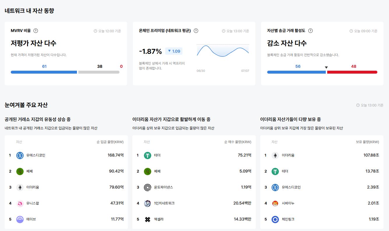389x231 pixels.
Task: Click the 79.60억 value
Action: 117,187
